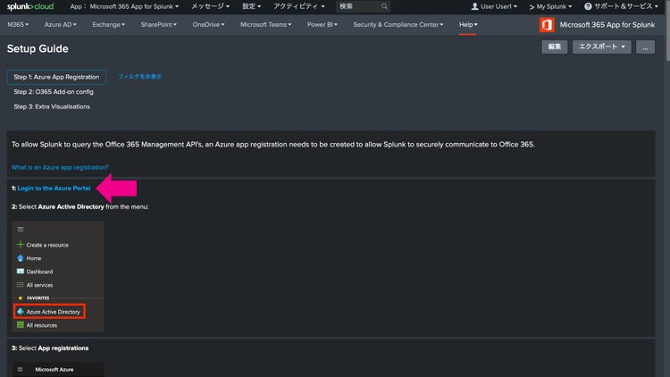Click the Microsoft Office logo icon

547,25
